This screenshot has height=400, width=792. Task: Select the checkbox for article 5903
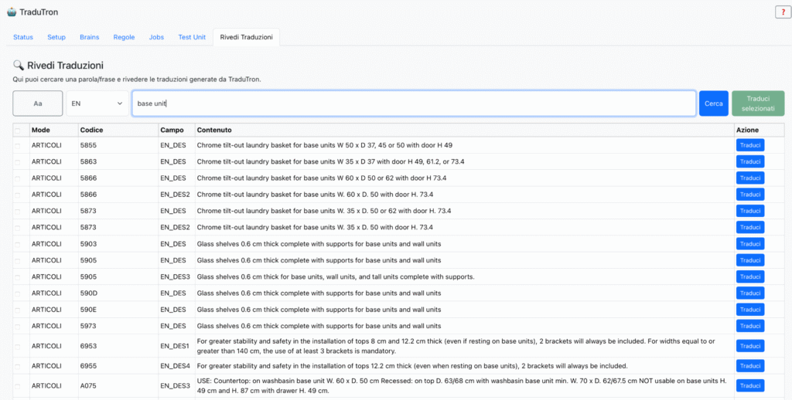coord(19,244)
